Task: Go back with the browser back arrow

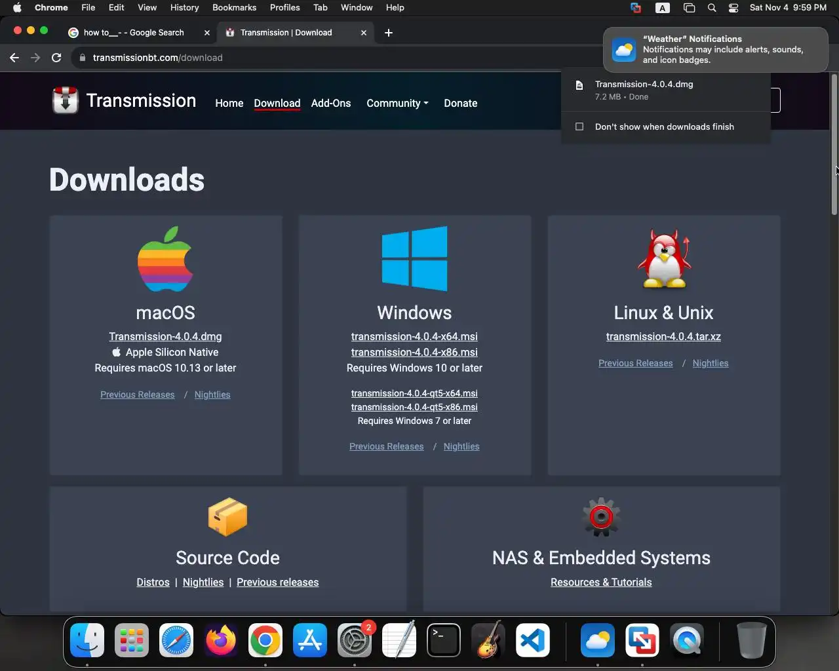Action: tap(14, 58)
